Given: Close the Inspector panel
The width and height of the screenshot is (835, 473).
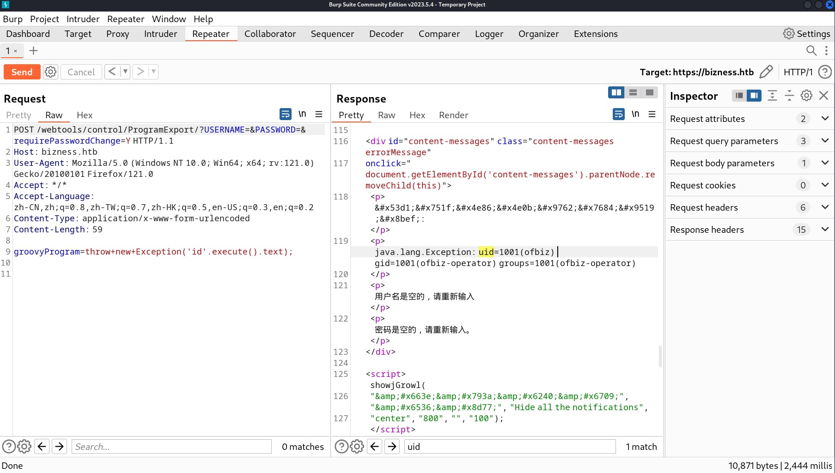Looking at the screenshot, I should [x=823, y=96].
